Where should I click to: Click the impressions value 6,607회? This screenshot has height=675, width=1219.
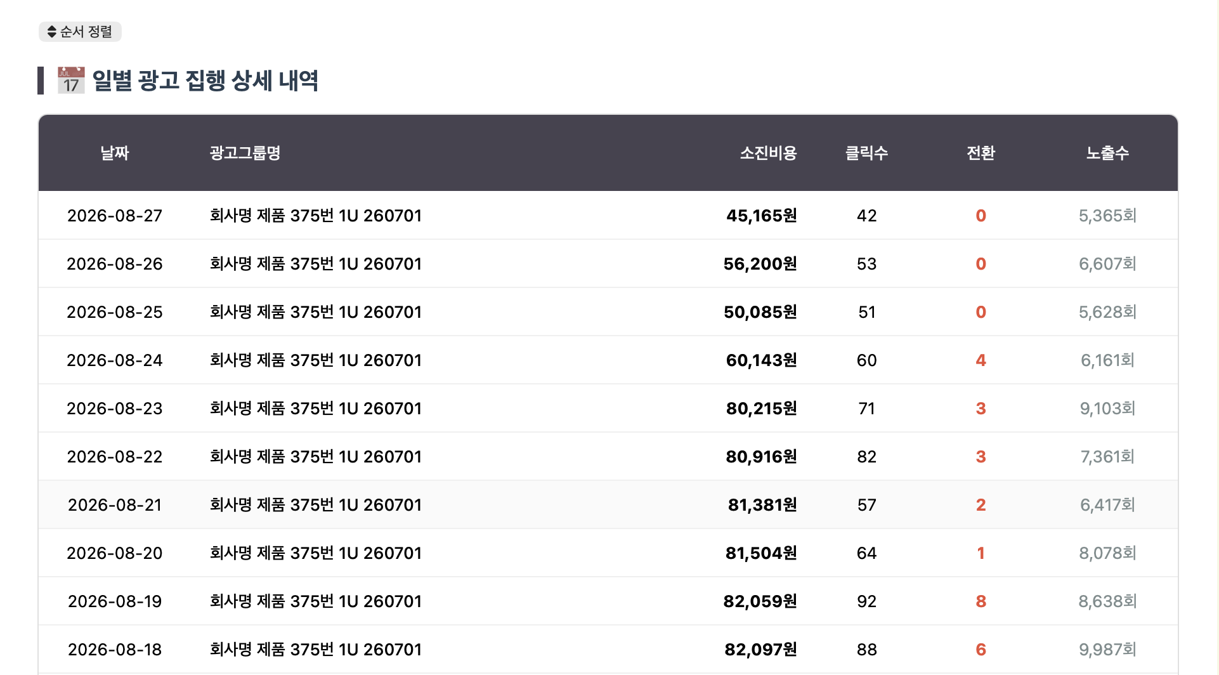(1107, 264)
